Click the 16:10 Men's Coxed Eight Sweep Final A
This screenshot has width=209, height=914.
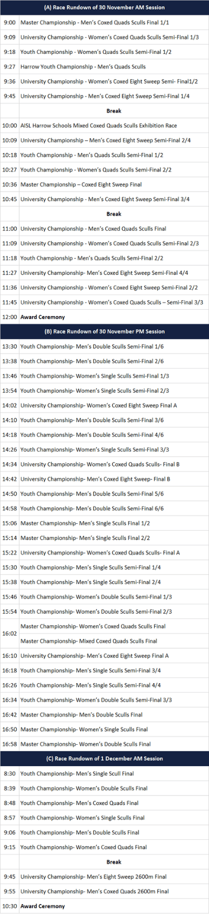[104, 655]
